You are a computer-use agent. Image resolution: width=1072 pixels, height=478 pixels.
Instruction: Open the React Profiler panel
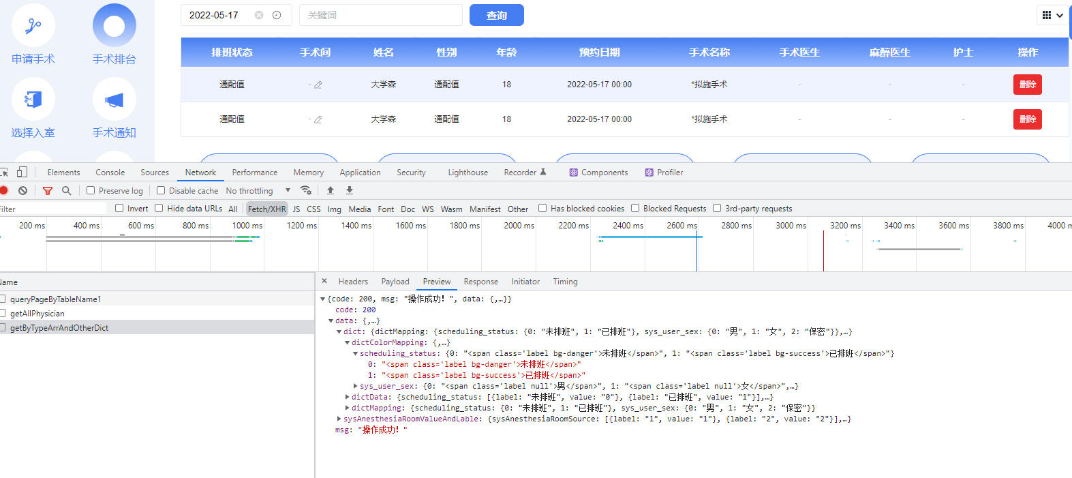(664, 173)
